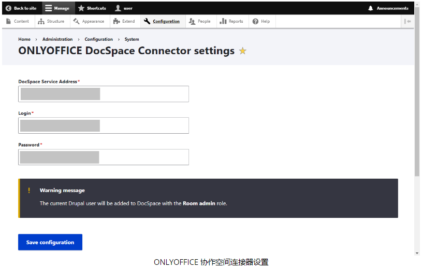Screen dimensions: 422x269
Task: Click the Password field label
Action: pos(29,145)
